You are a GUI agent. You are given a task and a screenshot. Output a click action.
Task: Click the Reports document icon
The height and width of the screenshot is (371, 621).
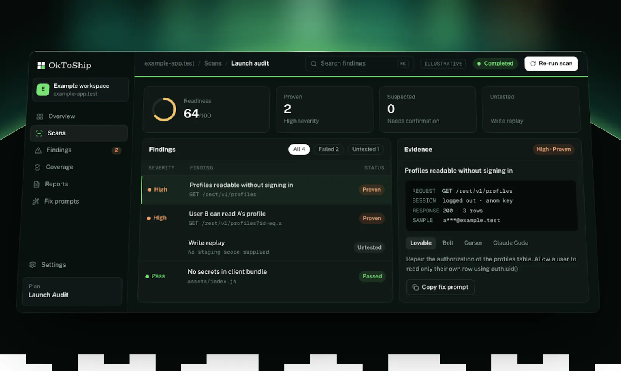36,185
